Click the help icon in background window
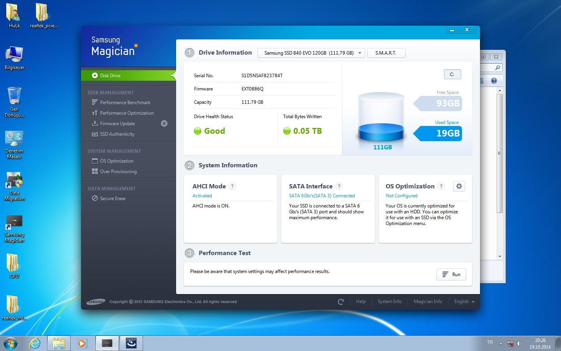This screenshot has width=561, height=351. 494,81
